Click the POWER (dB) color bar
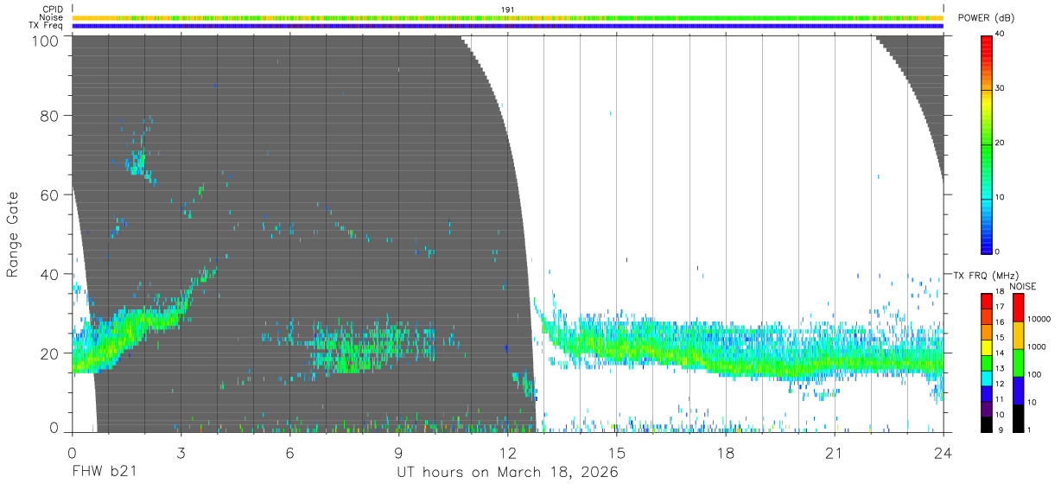The image size is (1061, 490). click(987, 143)
